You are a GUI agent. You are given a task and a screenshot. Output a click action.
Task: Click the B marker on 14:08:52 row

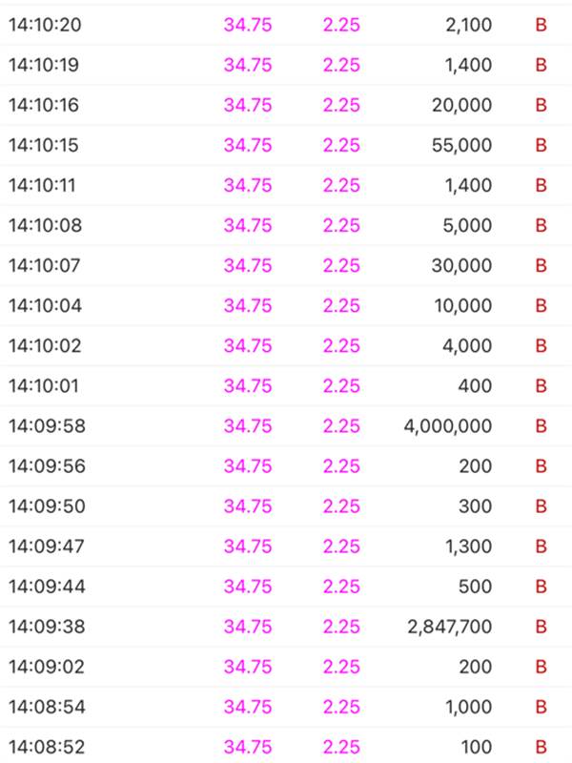point(541,747)
